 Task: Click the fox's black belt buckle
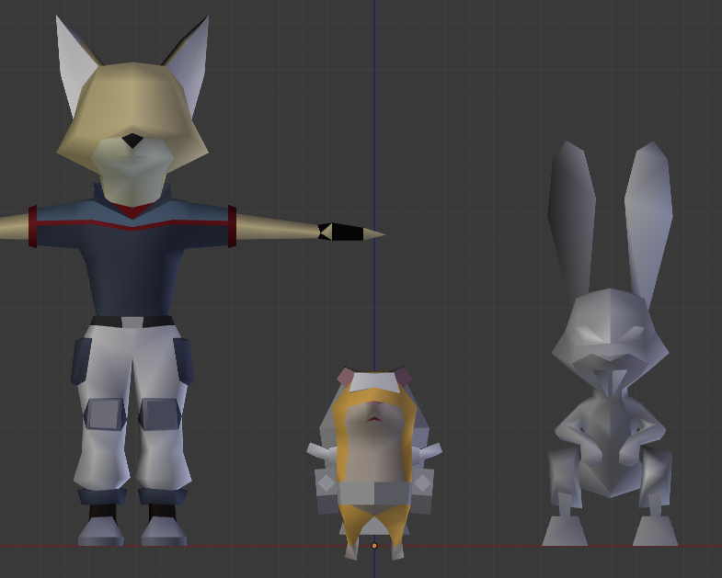pyautogui.click(x=132, y=323)
